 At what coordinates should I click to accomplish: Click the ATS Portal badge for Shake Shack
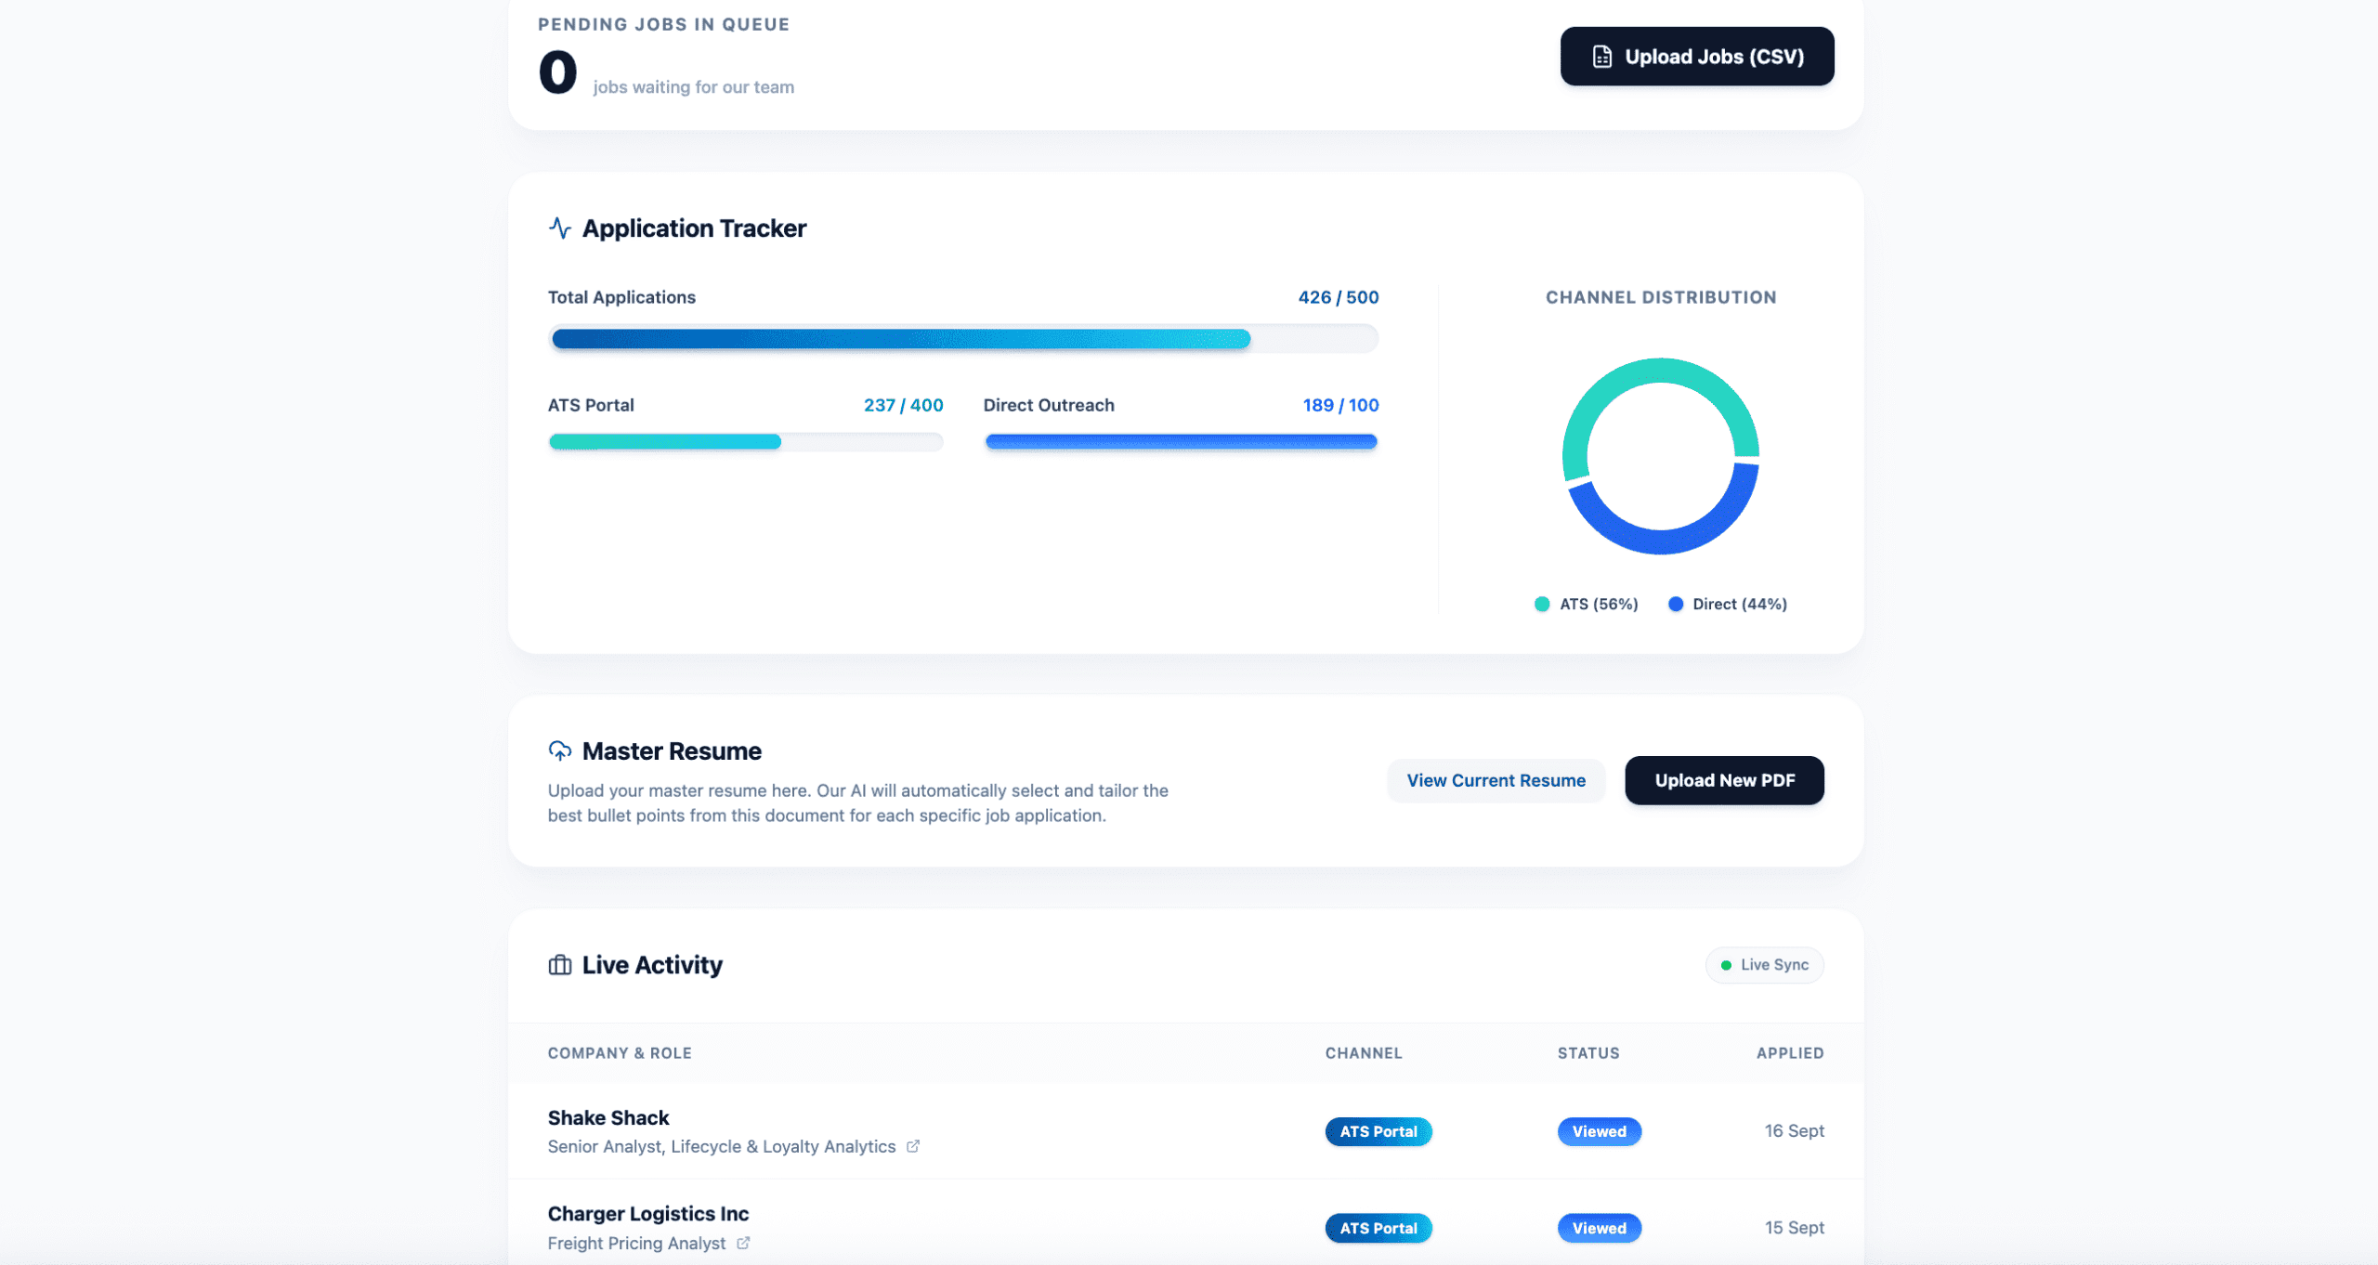coord(1378,1131)
